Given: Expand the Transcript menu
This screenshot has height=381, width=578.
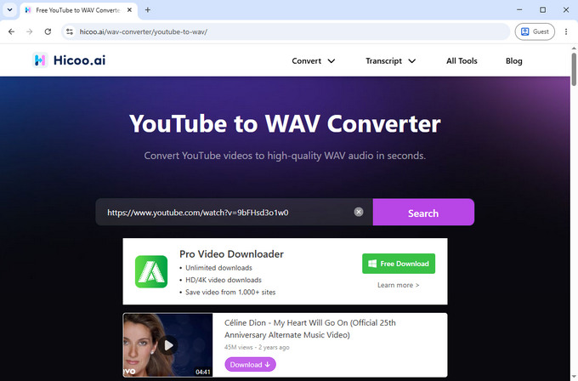Looking at the screenshot, I should pyautogui.click(x=390, y=61).
